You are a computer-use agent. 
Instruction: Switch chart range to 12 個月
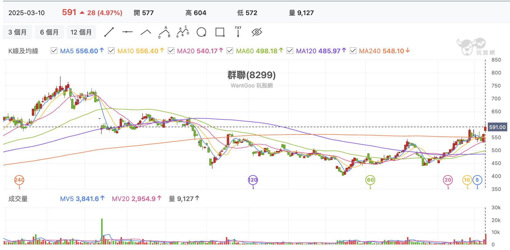pyautogui.click(x=81, y=32)
